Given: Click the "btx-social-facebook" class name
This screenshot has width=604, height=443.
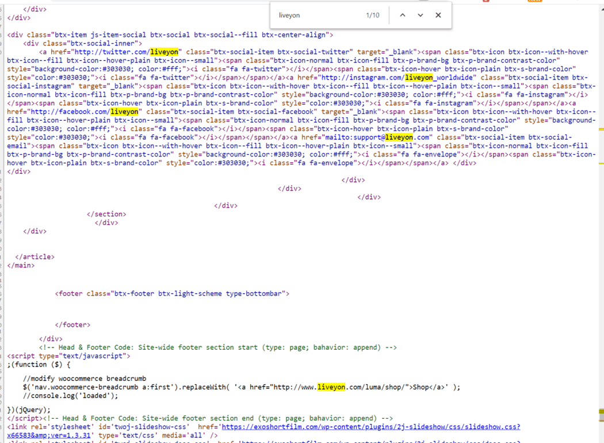Looking at the screenshot, I should click(276, 112).
